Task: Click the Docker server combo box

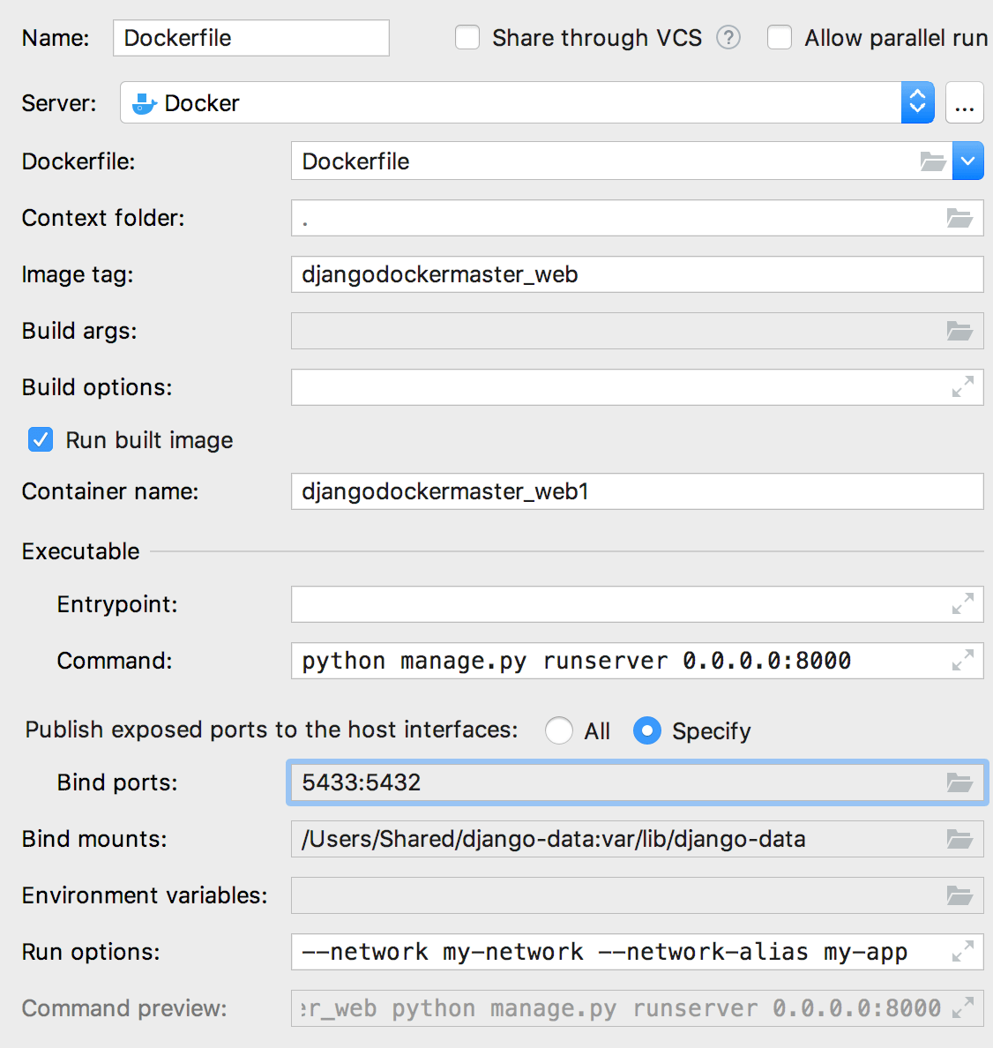Action: pos(527,102)
